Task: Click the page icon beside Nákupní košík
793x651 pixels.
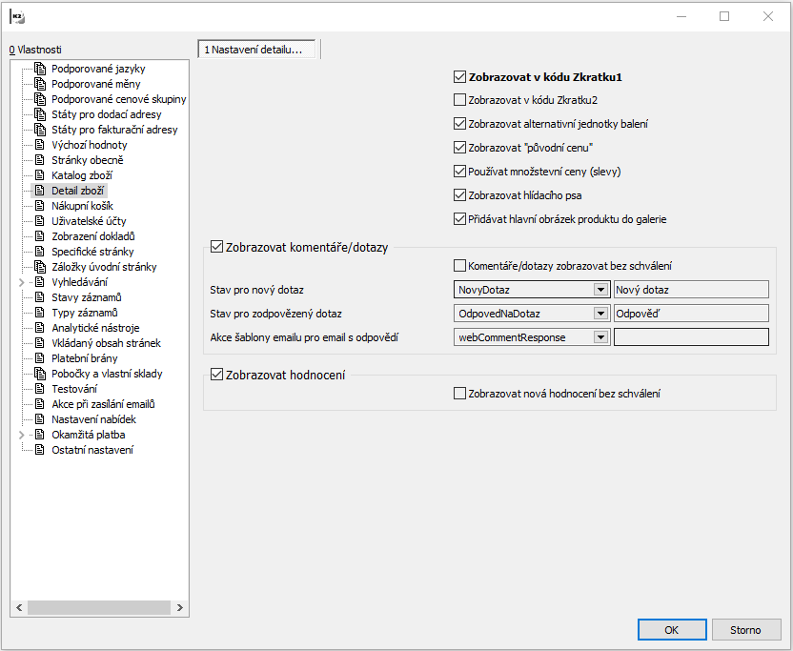Action: 39,205
